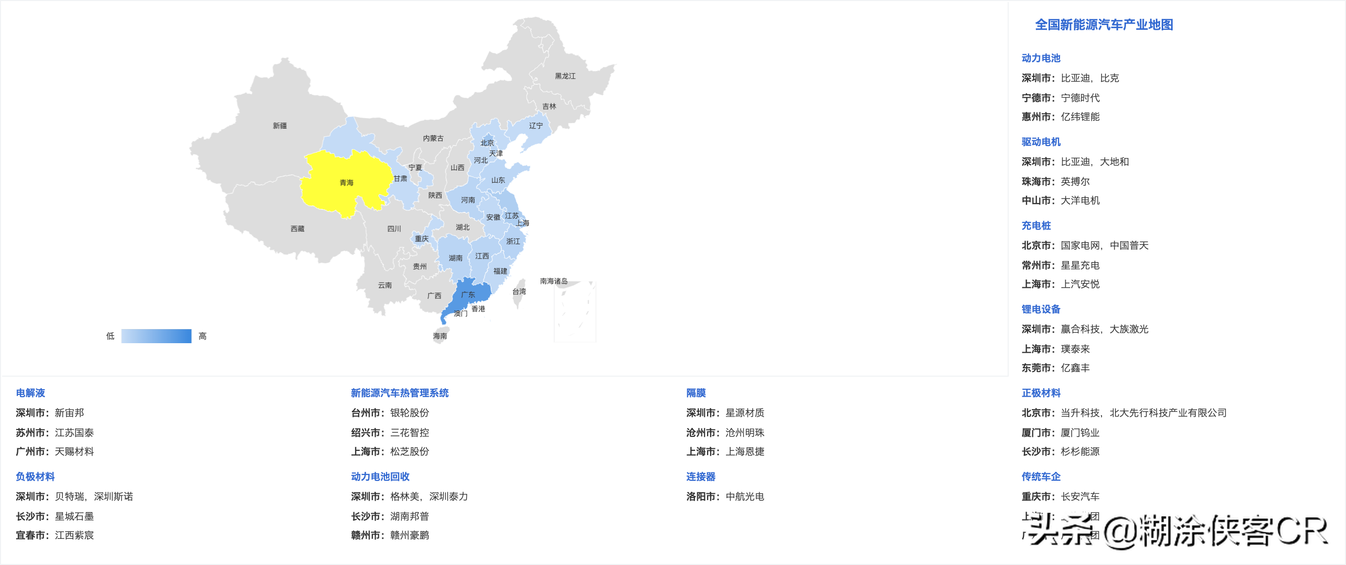
Task: Open the 动力电池回收 category heading
Action: 380,477
